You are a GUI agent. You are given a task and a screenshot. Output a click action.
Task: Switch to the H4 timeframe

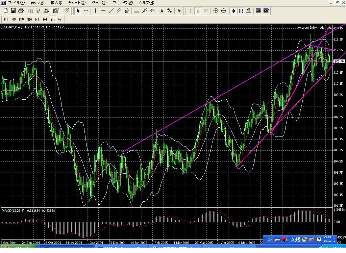click(45, 19)
